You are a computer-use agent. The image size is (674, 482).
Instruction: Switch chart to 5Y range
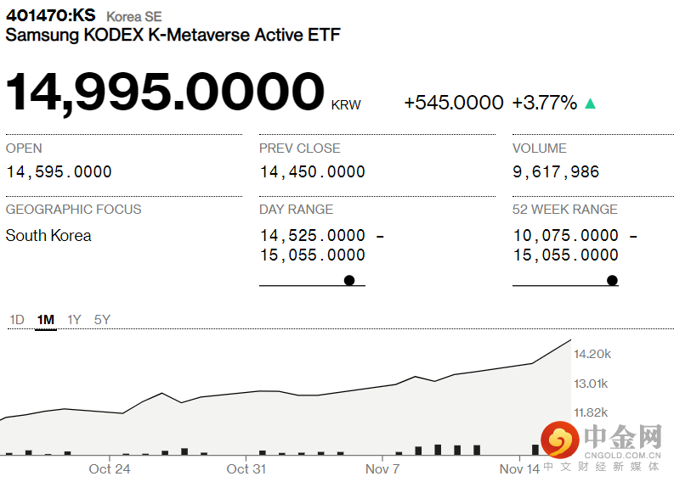(102, 320)
